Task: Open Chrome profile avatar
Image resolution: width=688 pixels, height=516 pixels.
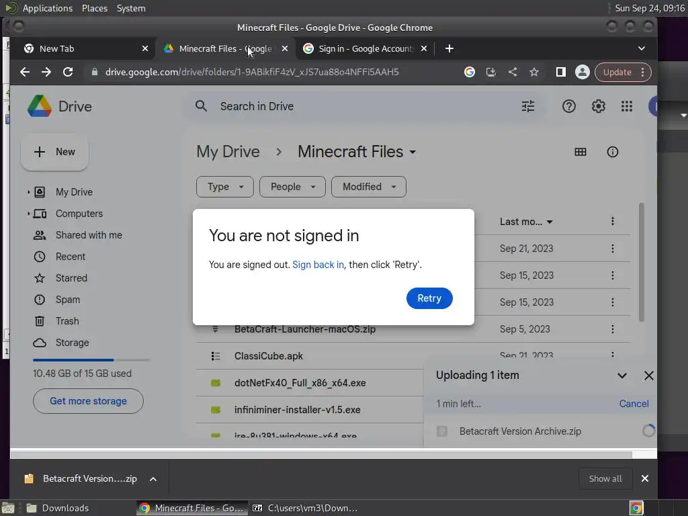Action: click(583, 72)
